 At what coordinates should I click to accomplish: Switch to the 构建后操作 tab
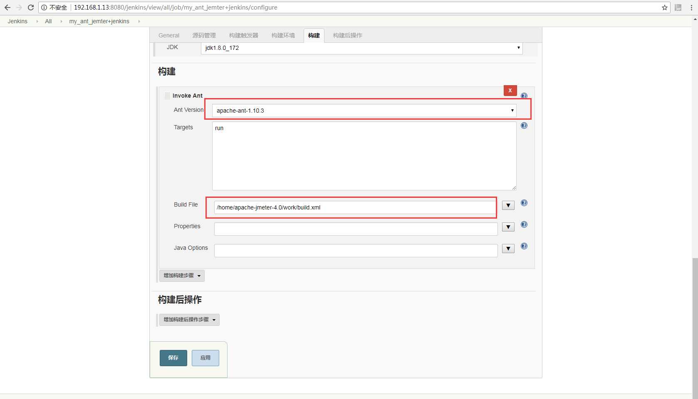coord(348,35)
